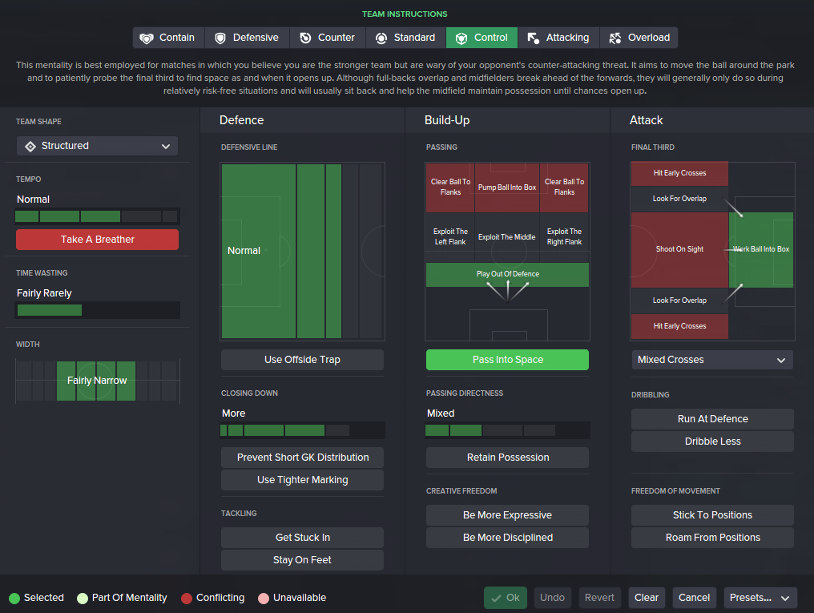814x613 pixels.
Task: Select the upper Look For Overlap zone
Action: tap(679, 199)
